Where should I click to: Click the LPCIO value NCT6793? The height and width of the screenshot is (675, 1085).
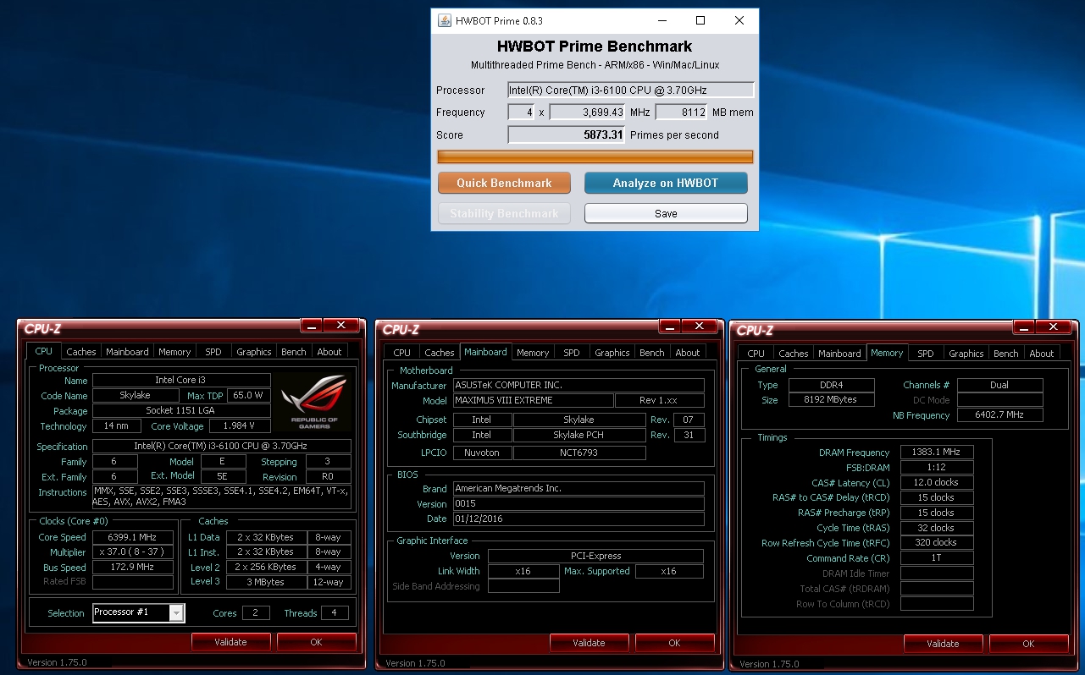tap(579, 453)
